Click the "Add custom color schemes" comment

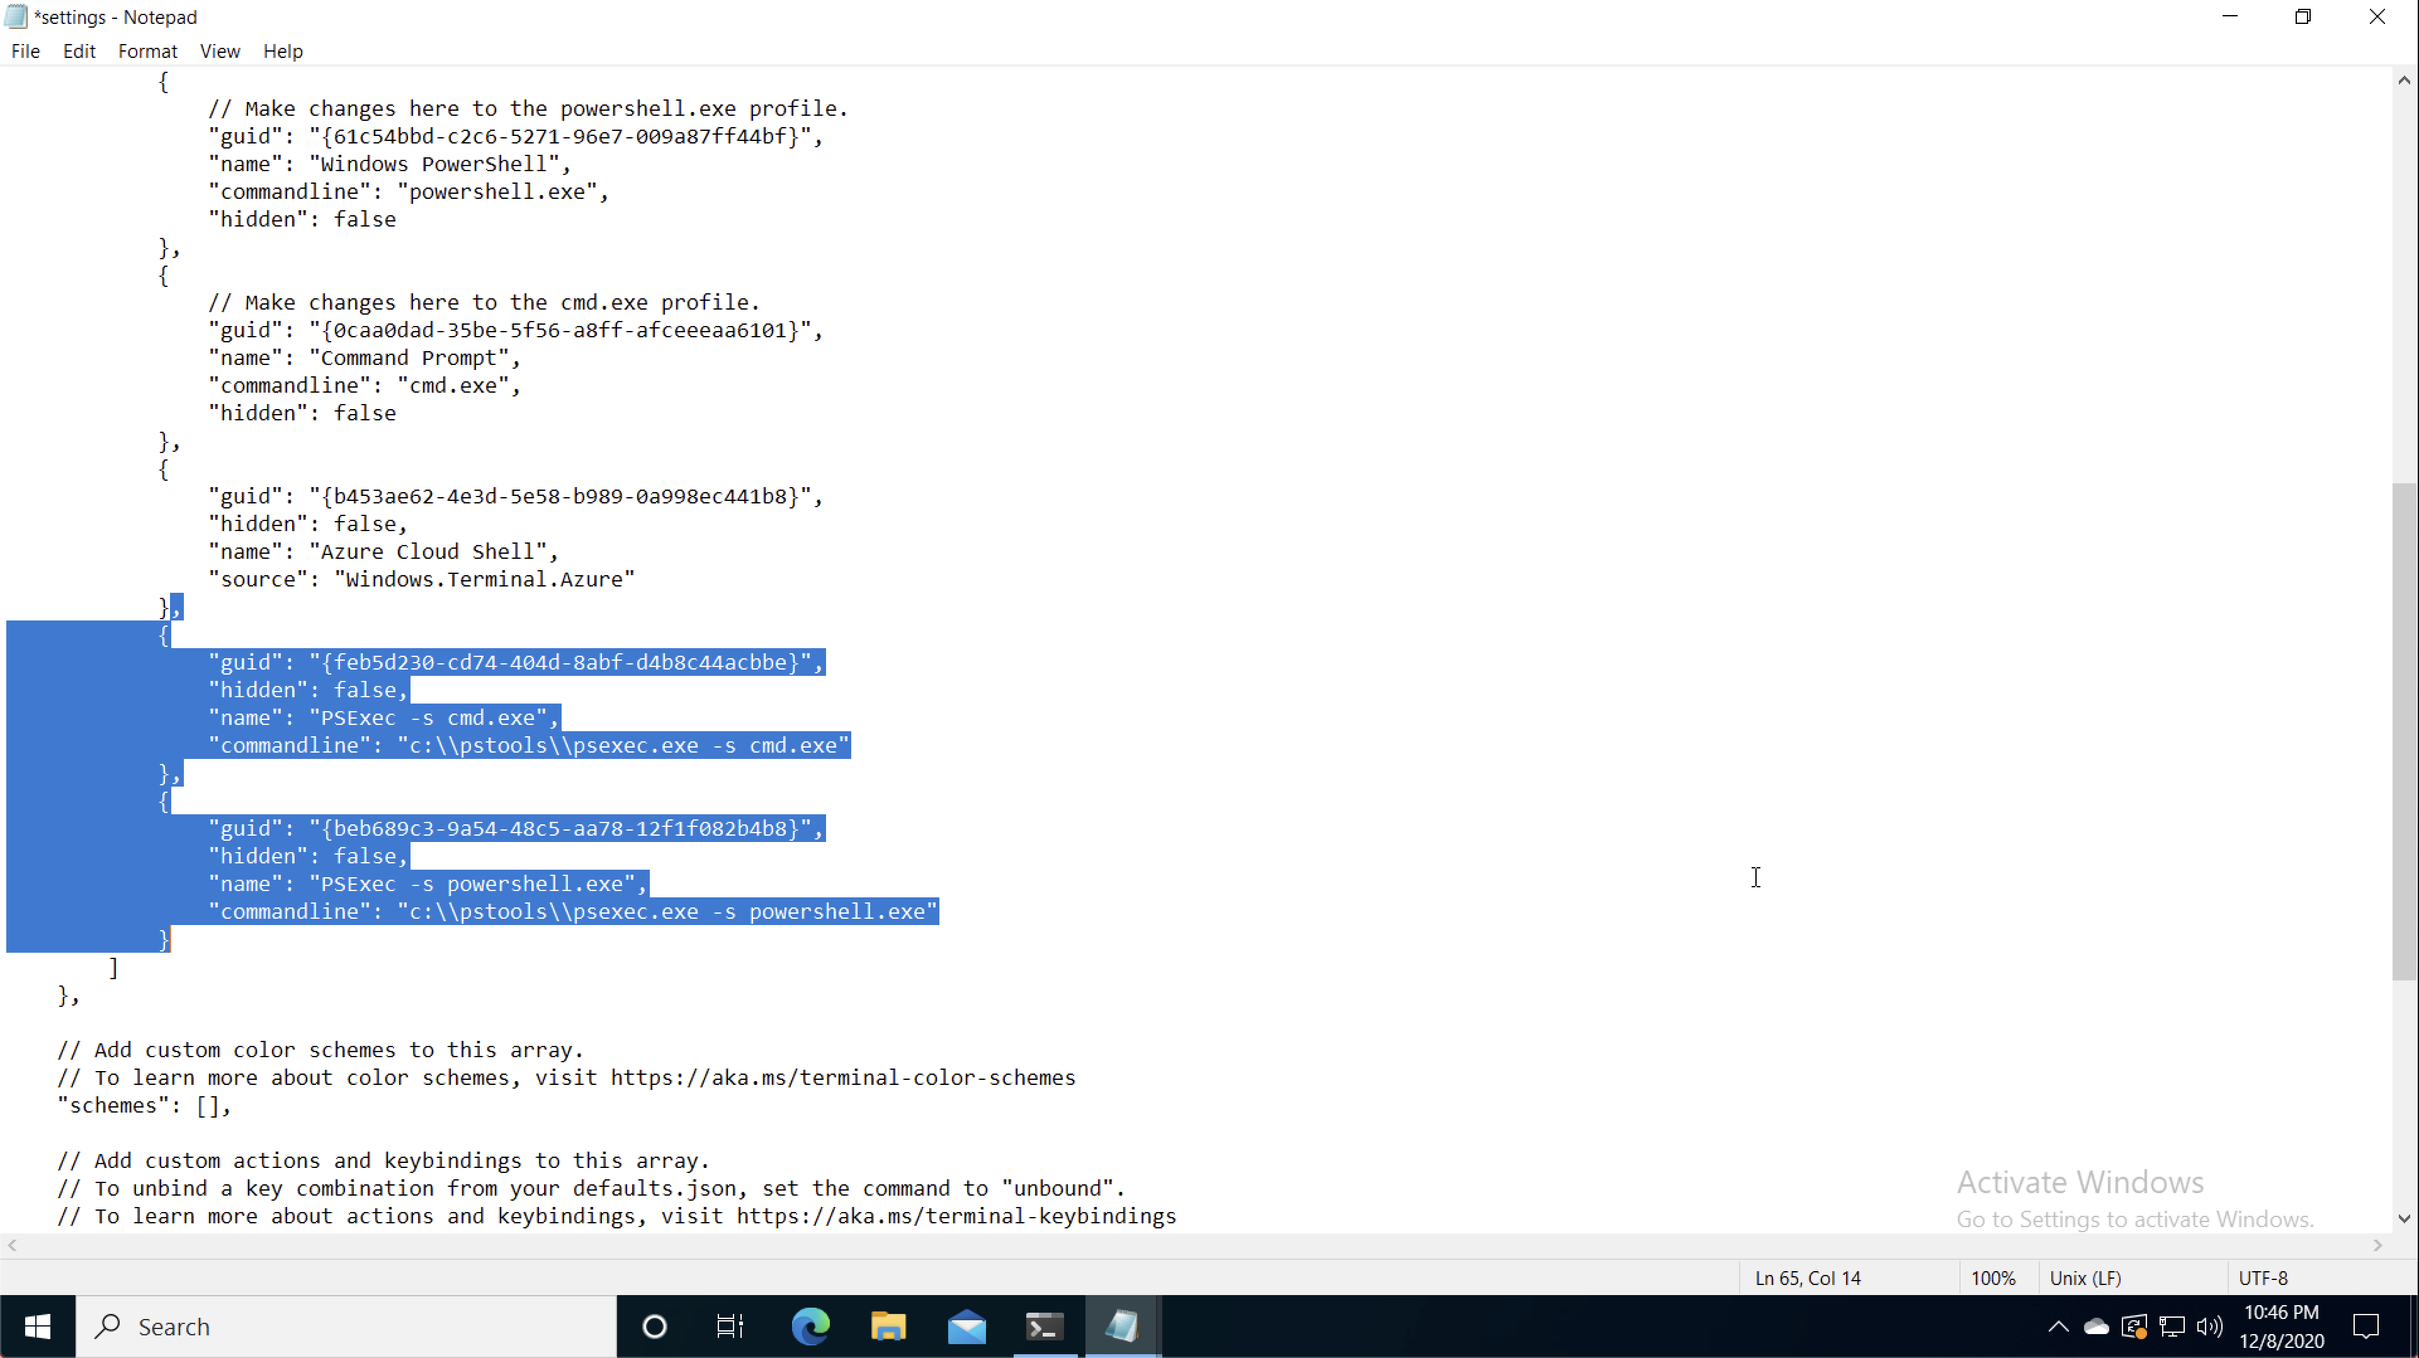coord(320,1050)
